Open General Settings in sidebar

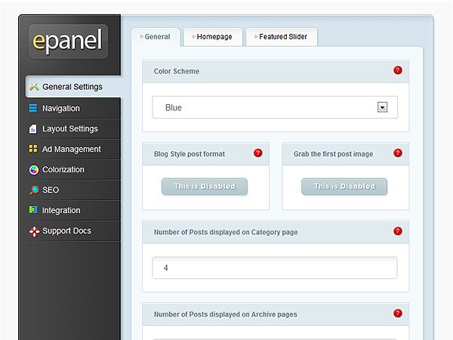click(73, 86)
